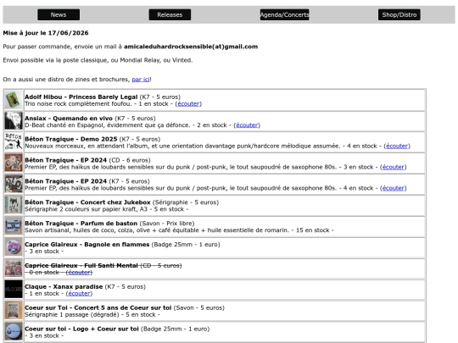The image size is (458, 343).
Task: Select the title "Claque - Xanax paradise"
Action: click(x=64, y=286)
